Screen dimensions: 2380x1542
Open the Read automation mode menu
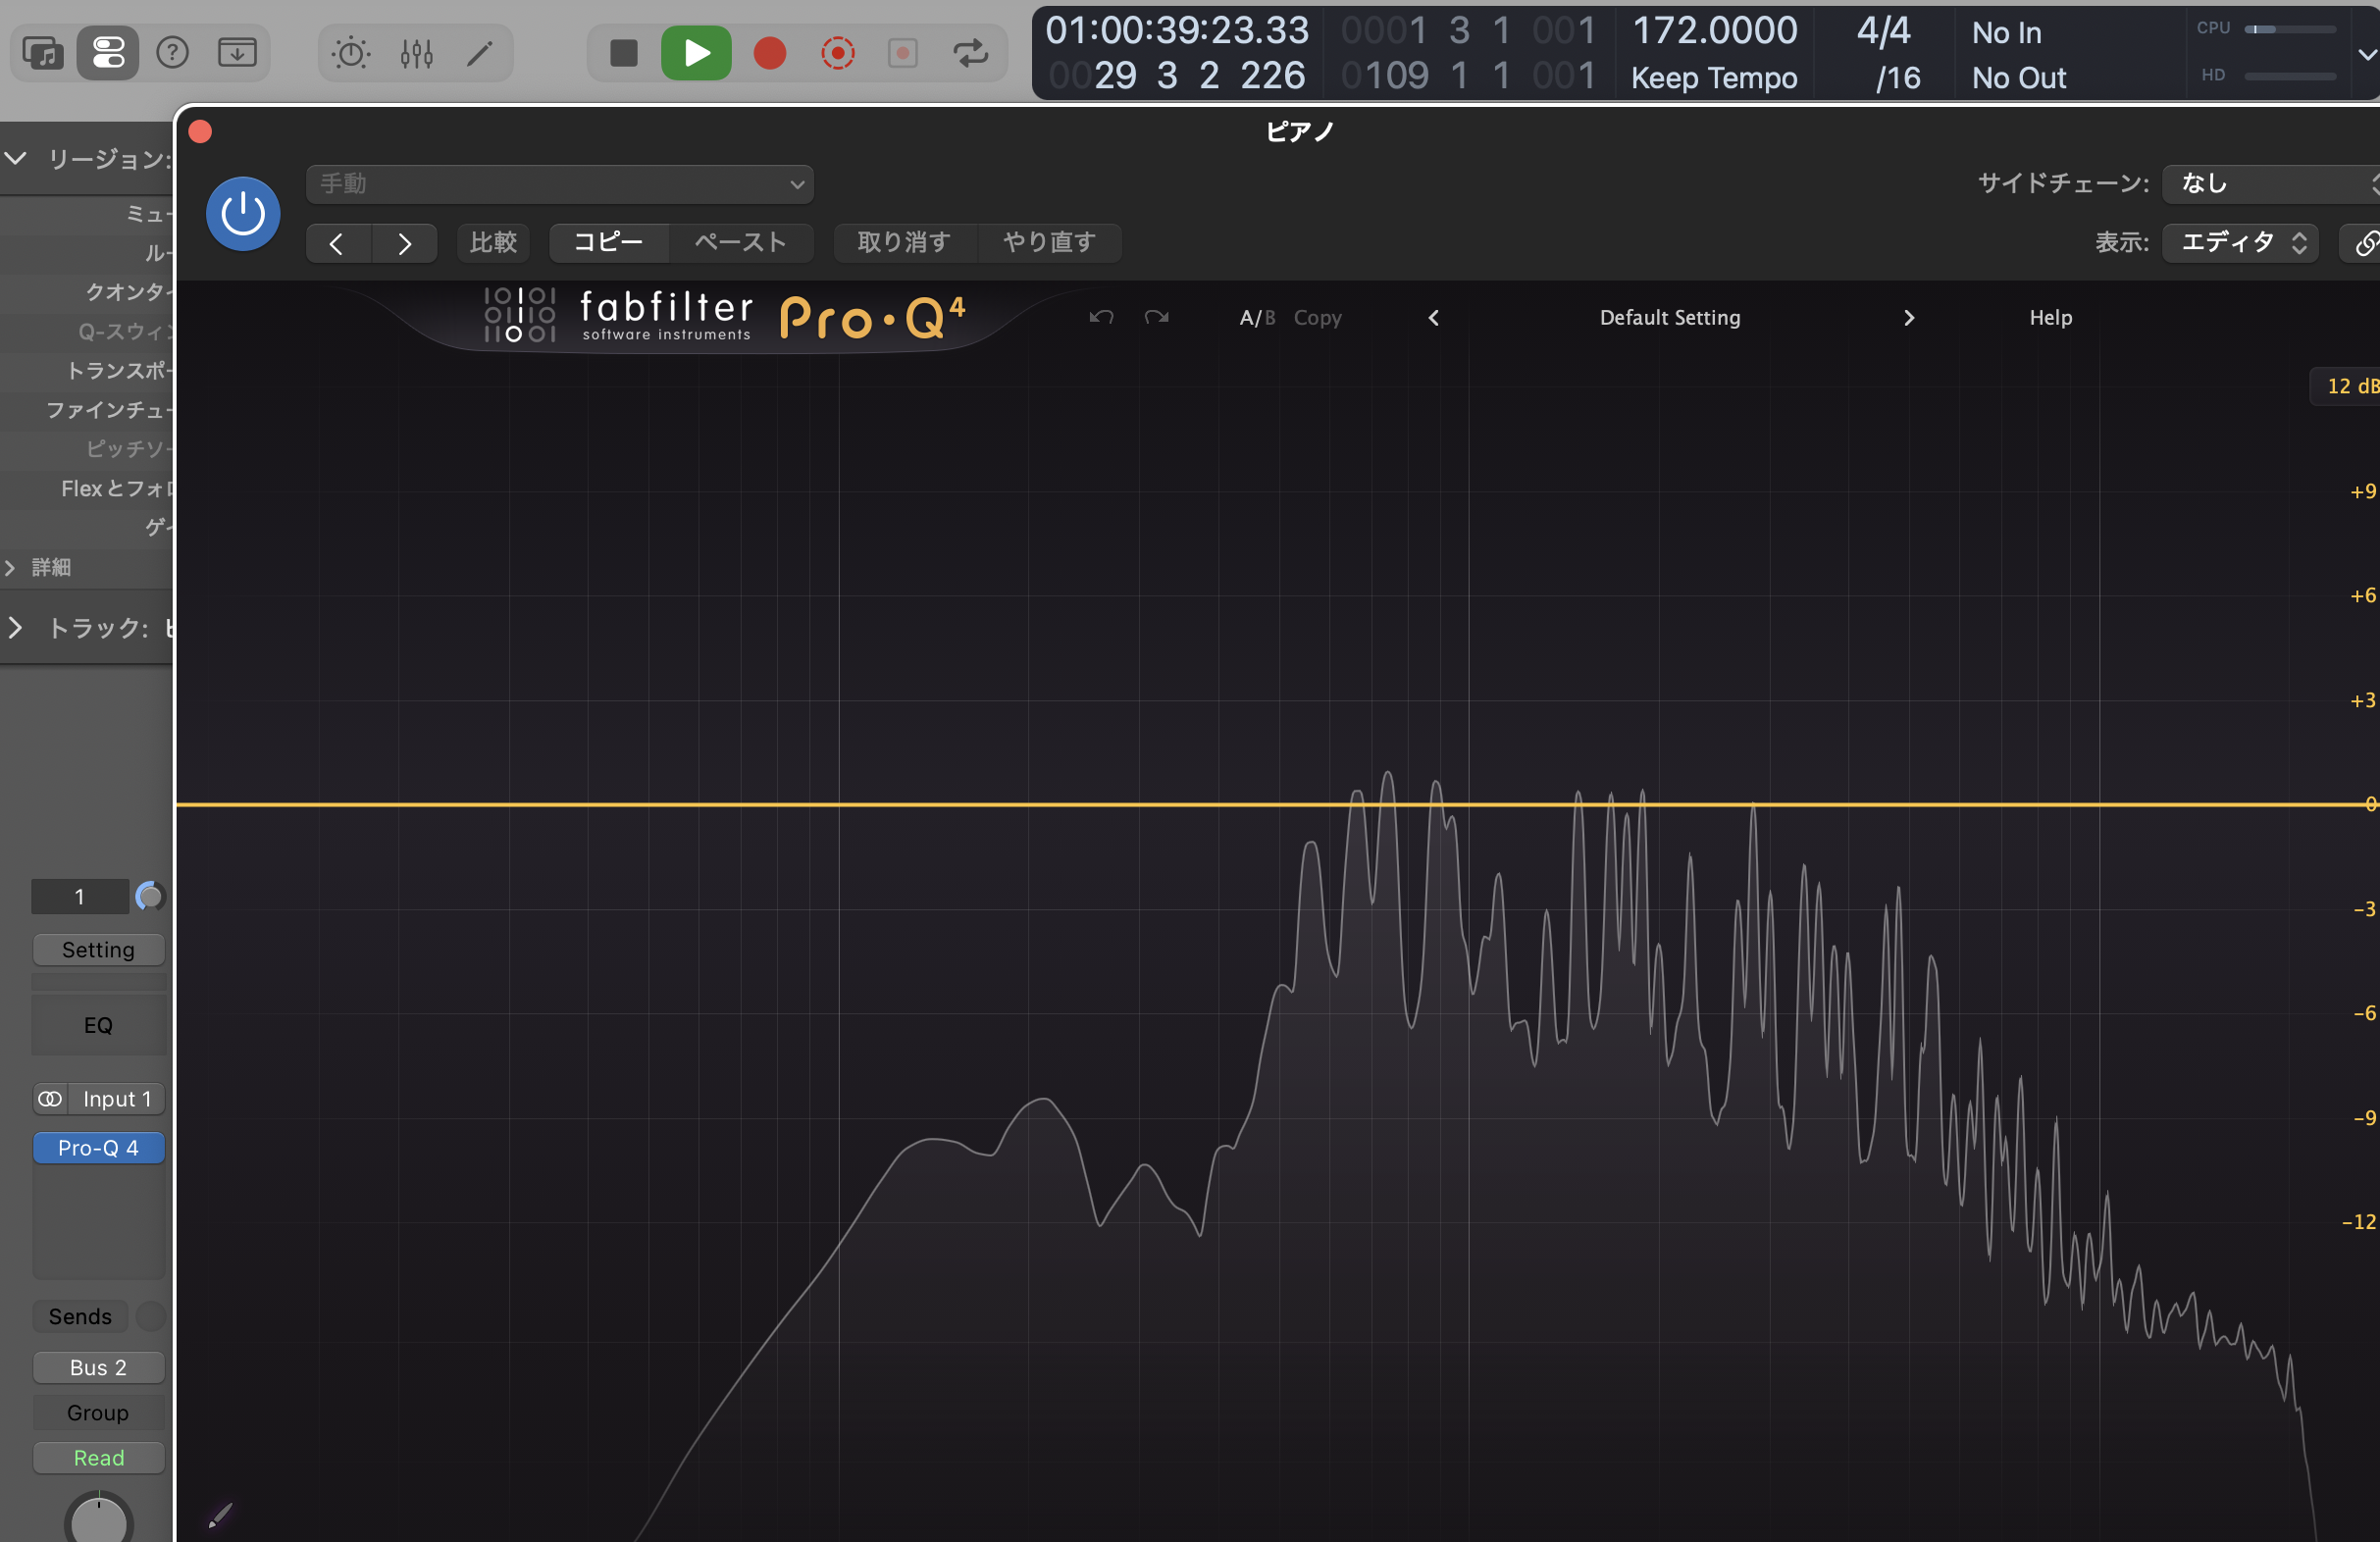98,1458
